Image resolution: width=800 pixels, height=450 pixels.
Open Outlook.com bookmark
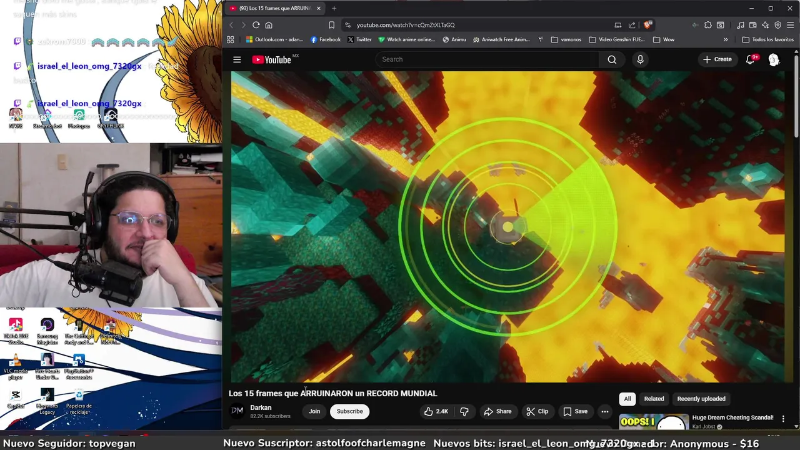click(x=274, y=39)
